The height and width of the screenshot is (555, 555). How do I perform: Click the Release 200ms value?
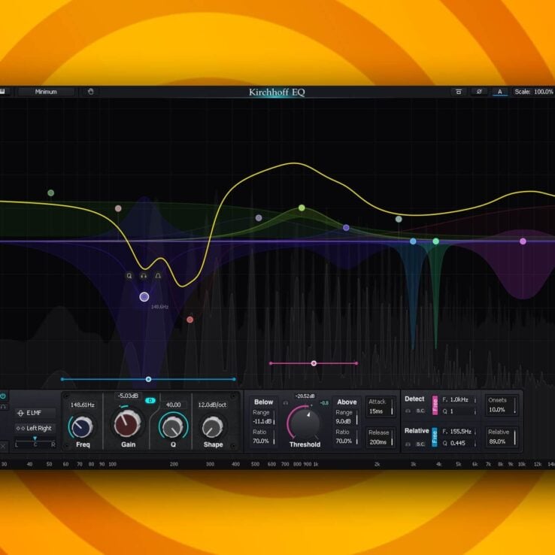point(378,442)
